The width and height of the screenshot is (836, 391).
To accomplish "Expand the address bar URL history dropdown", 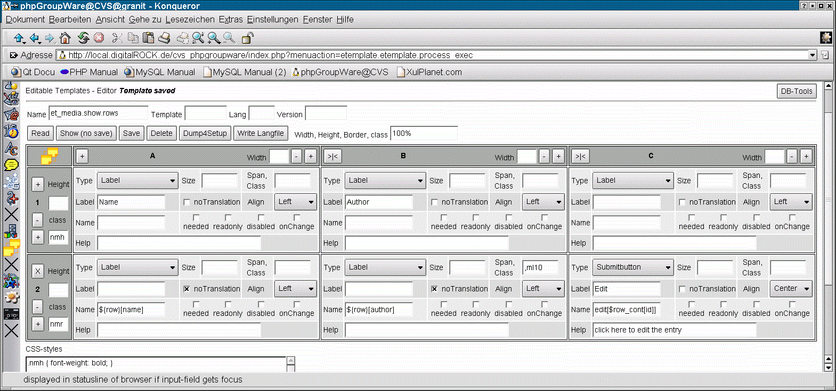I will coord(813,55).
